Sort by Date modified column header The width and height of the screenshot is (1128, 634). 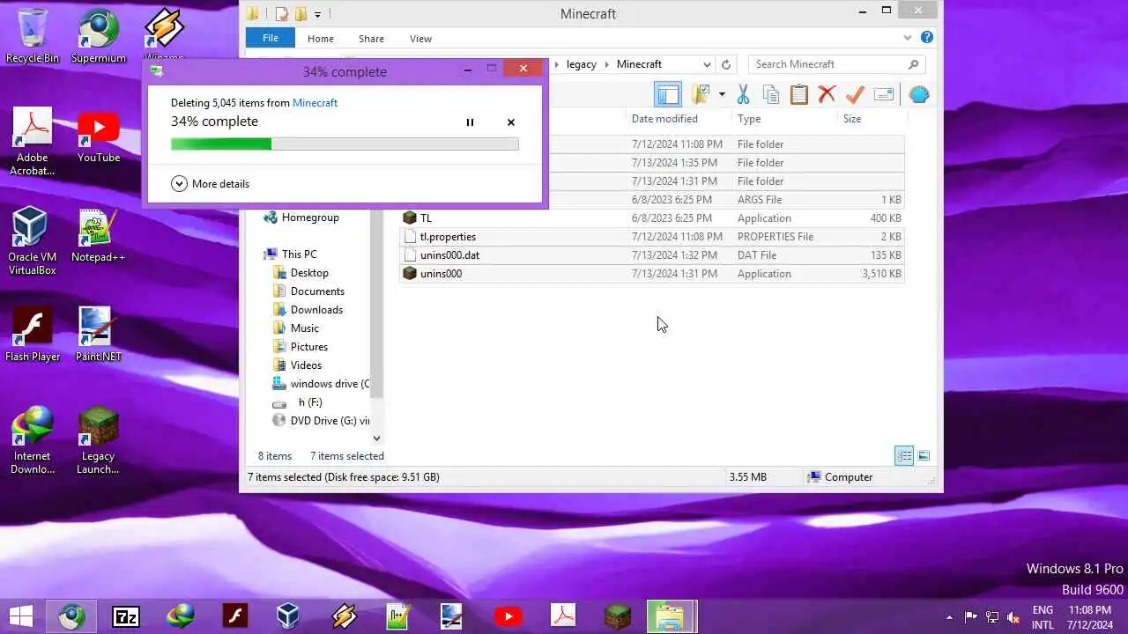(x=664, y=119)
